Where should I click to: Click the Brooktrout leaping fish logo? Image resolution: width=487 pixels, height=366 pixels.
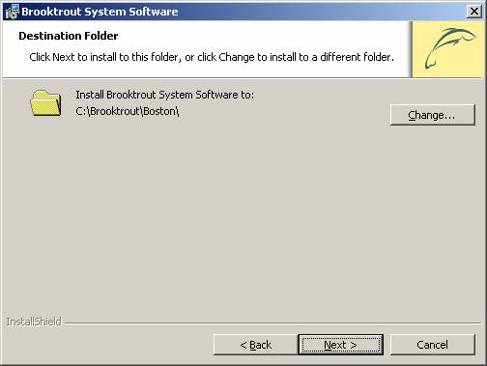[450, 48]
